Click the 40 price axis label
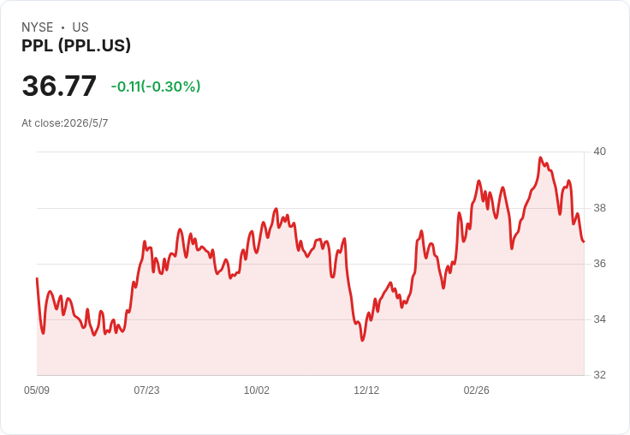 [x=599, y=152]
